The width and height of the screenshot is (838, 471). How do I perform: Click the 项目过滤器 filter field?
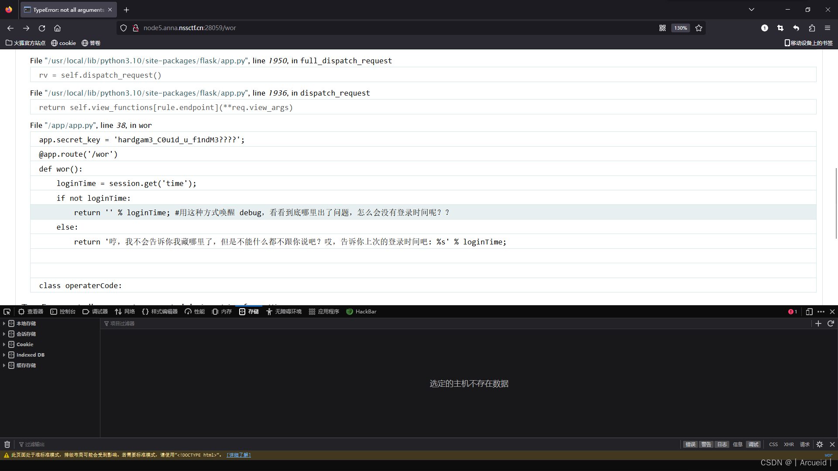click(456, 323)
